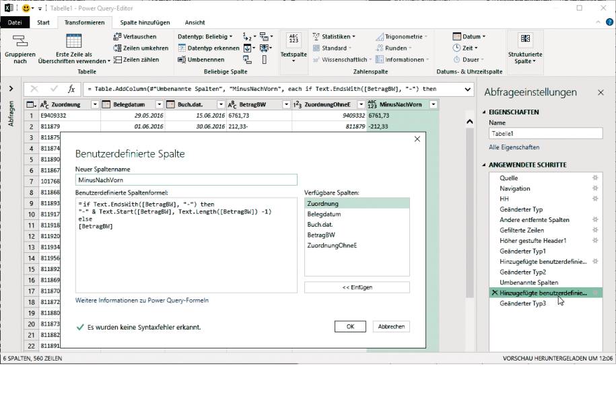Click the table corner menu icon
The height and width of the screenshot is (409, 616).
point(31,104)
